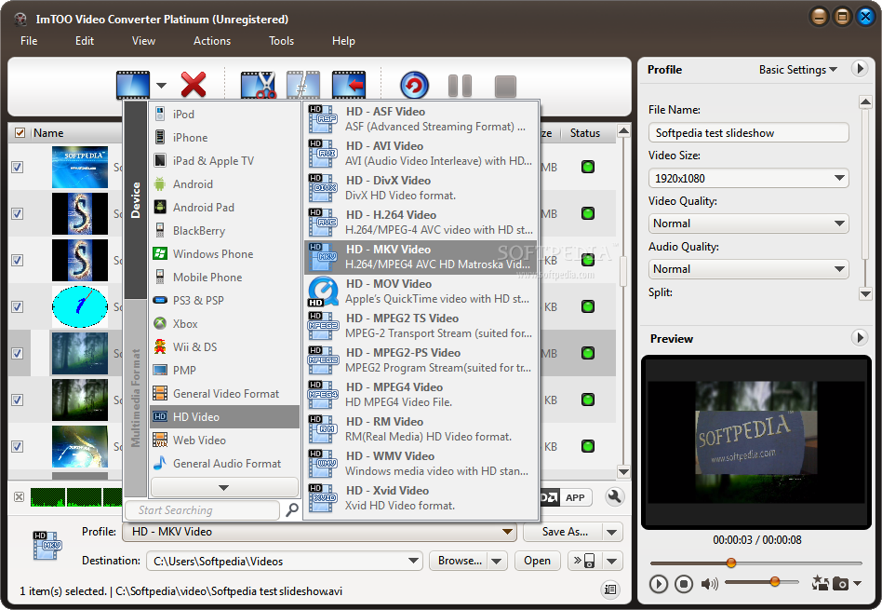Select General Video Format category
This screenshot has width=882, height=610.
pyautogui.click(x=225, y=394)
